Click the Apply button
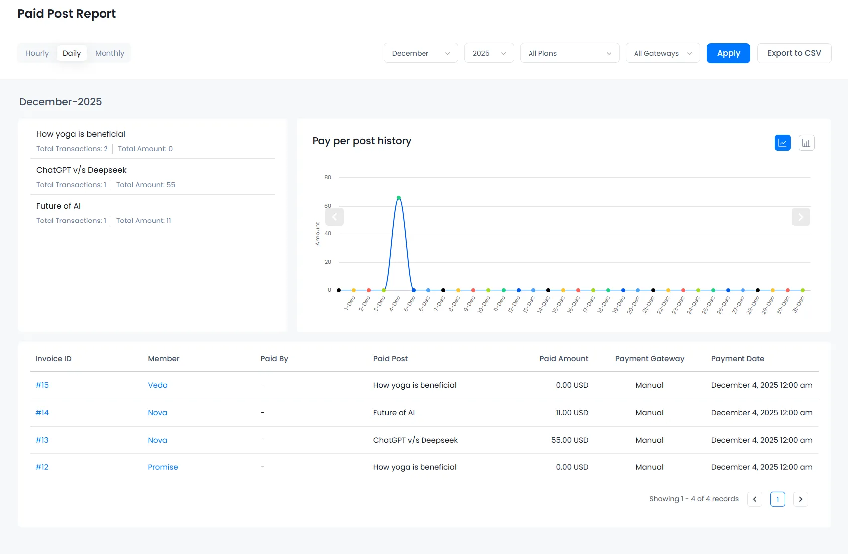The width and height of the screenshot is (848, 554). point(728,53)
